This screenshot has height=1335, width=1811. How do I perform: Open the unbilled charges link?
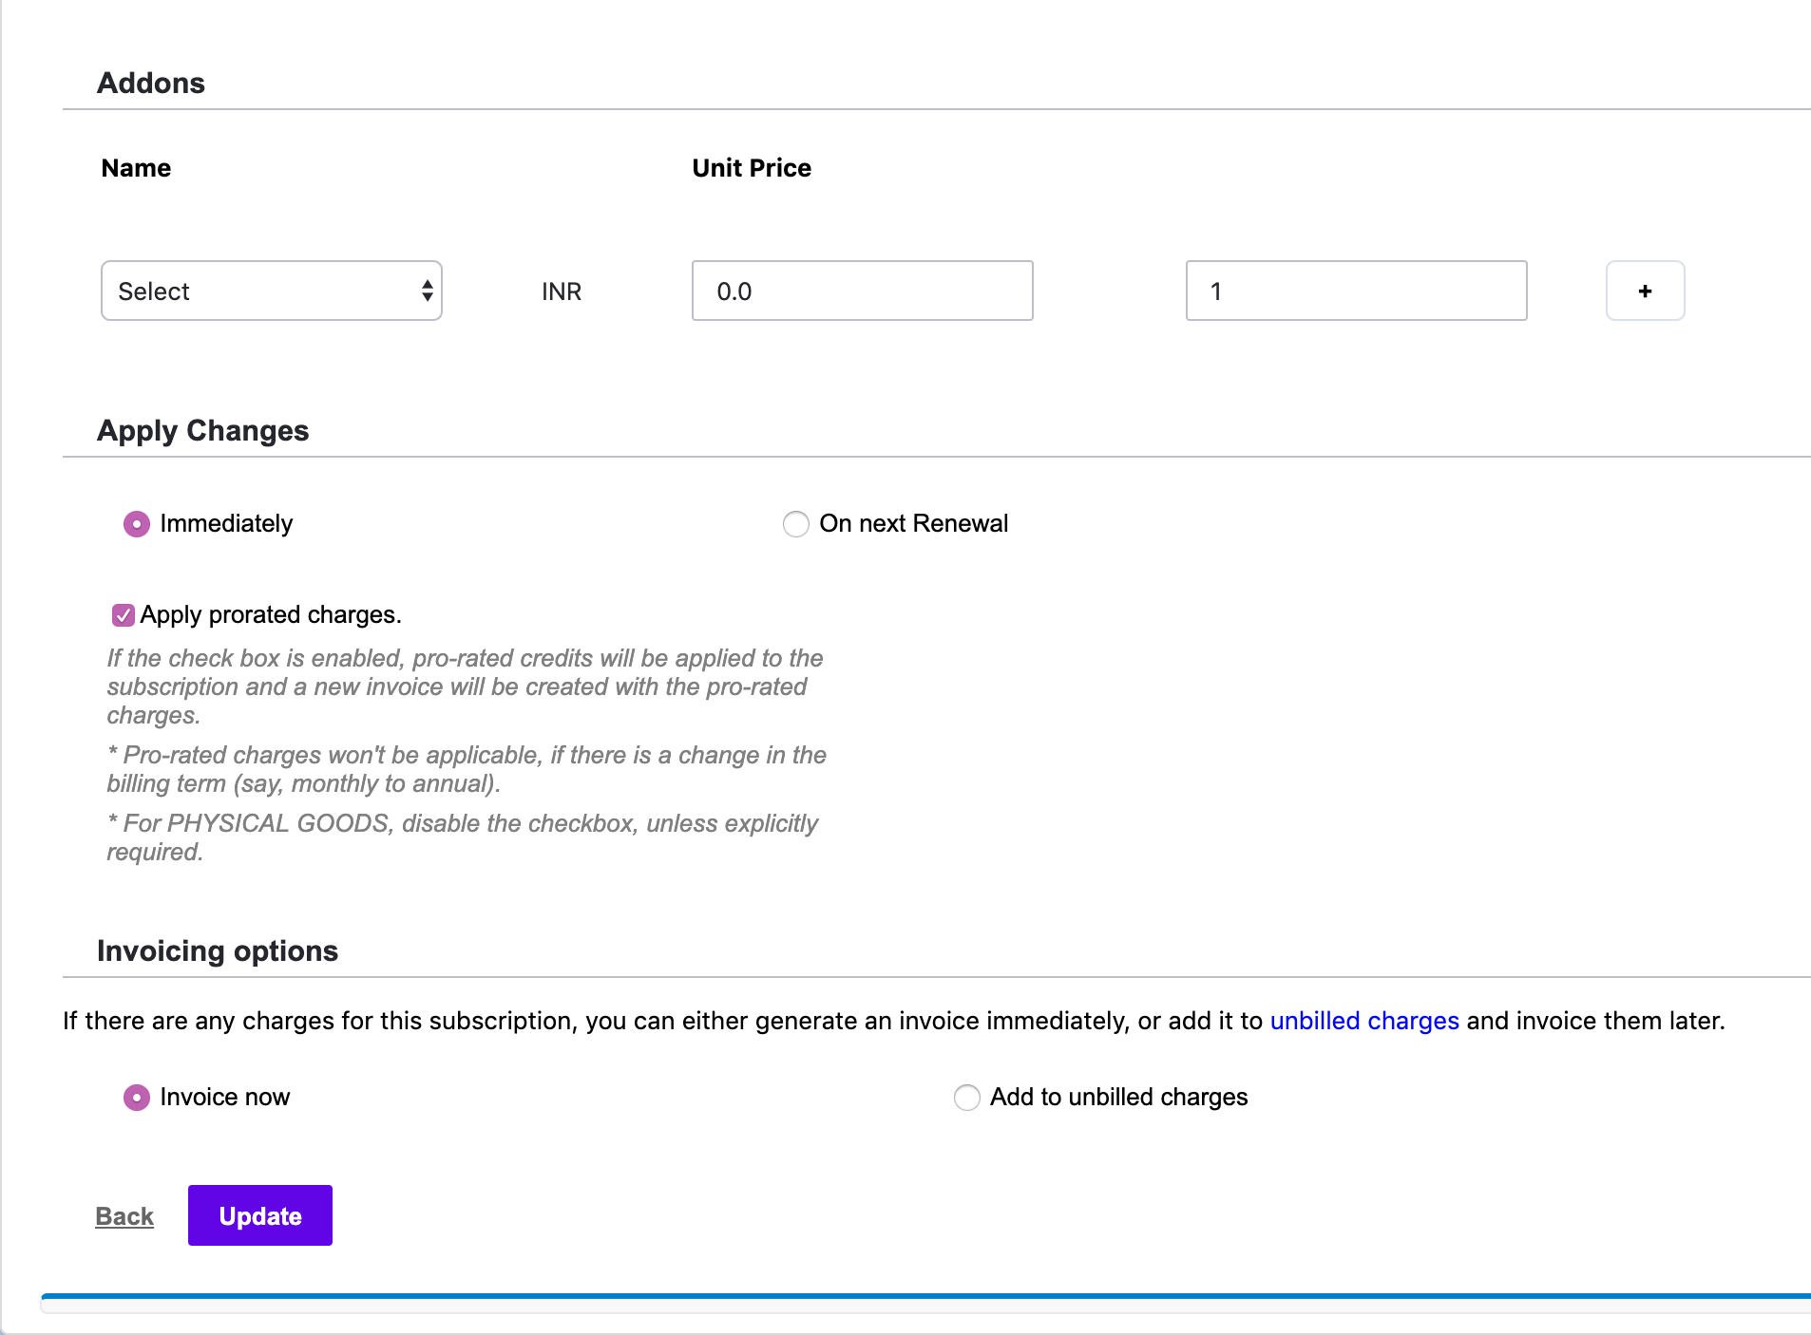pyautogui.click(x=1363, y=1021)
